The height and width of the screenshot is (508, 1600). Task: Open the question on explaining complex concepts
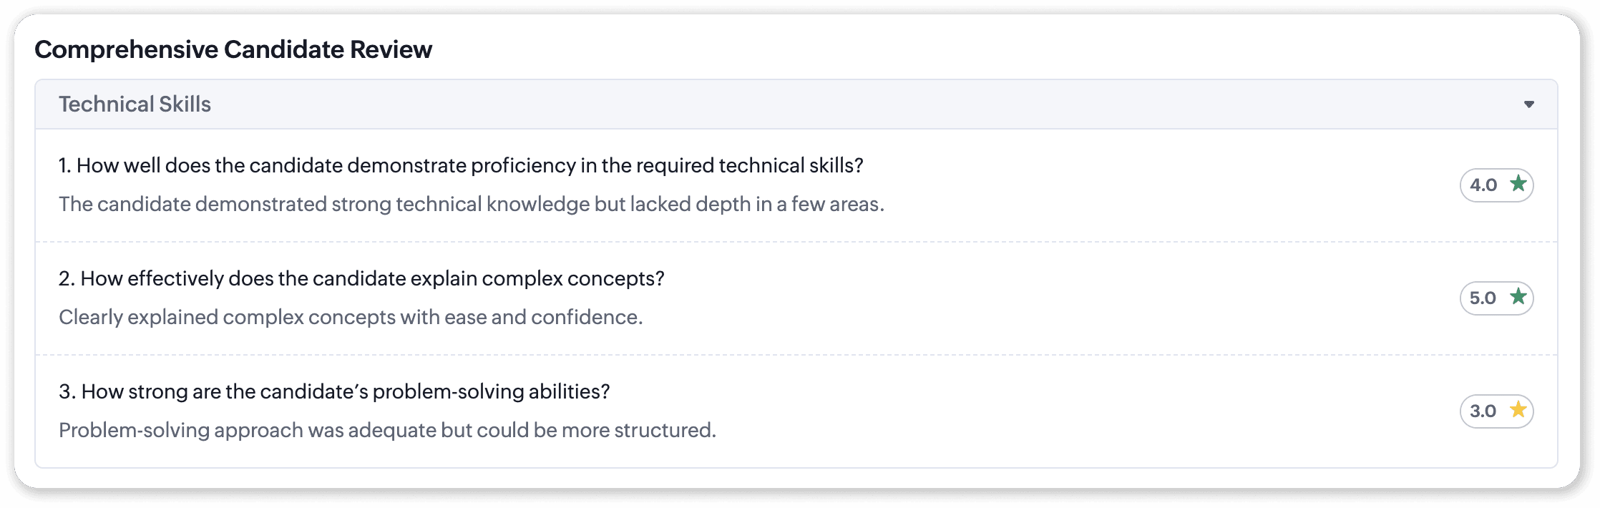(372, 278)
